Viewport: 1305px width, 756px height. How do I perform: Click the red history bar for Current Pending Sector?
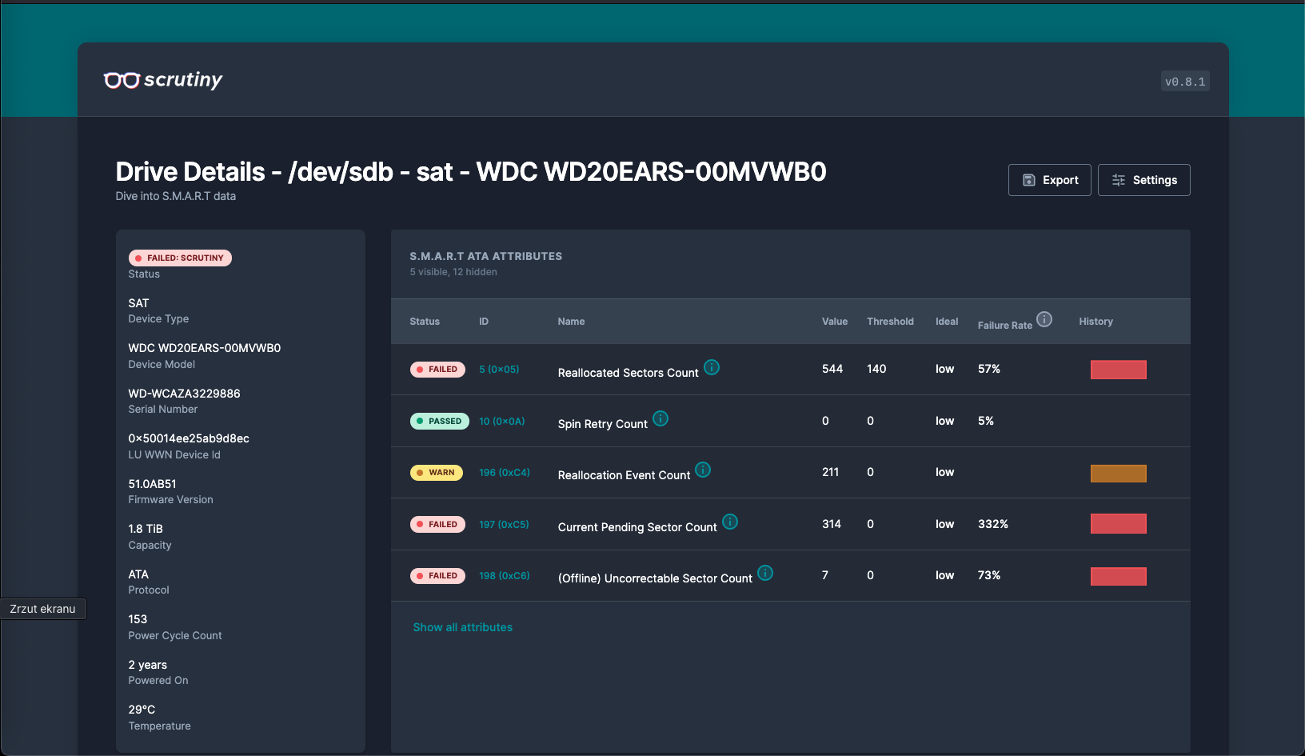tap(1119, 524)
